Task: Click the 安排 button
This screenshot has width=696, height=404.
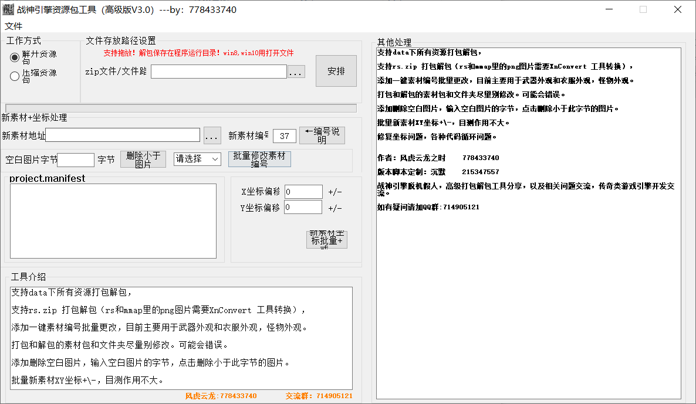Action: click(x=336, y=71)
